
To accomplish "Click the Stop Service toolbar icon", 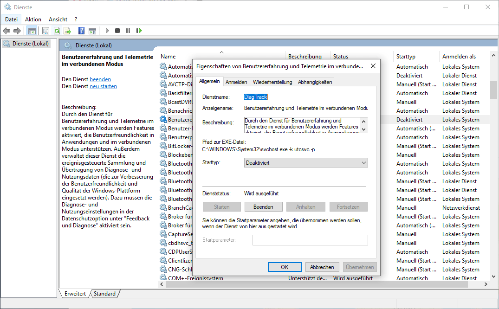I will (117, 31).
